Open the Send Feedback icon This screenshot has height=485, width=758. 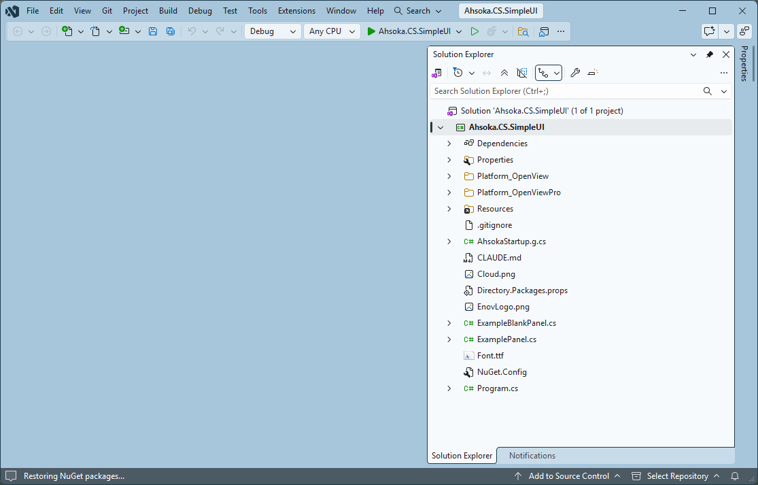click(709, 31)
